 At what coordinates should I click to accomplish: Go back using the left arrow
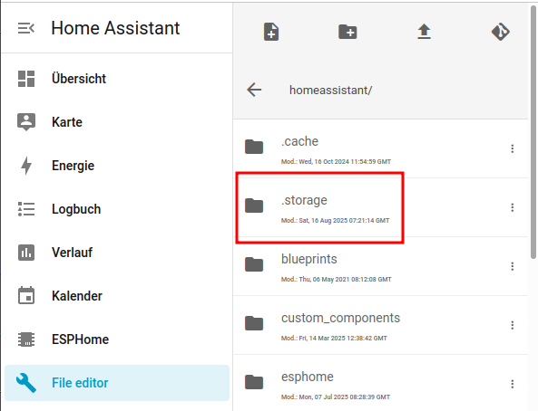click(254, 90)
